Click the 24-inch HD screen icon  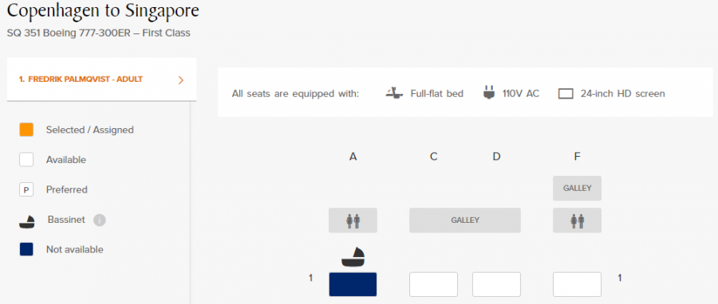[566, 94]
